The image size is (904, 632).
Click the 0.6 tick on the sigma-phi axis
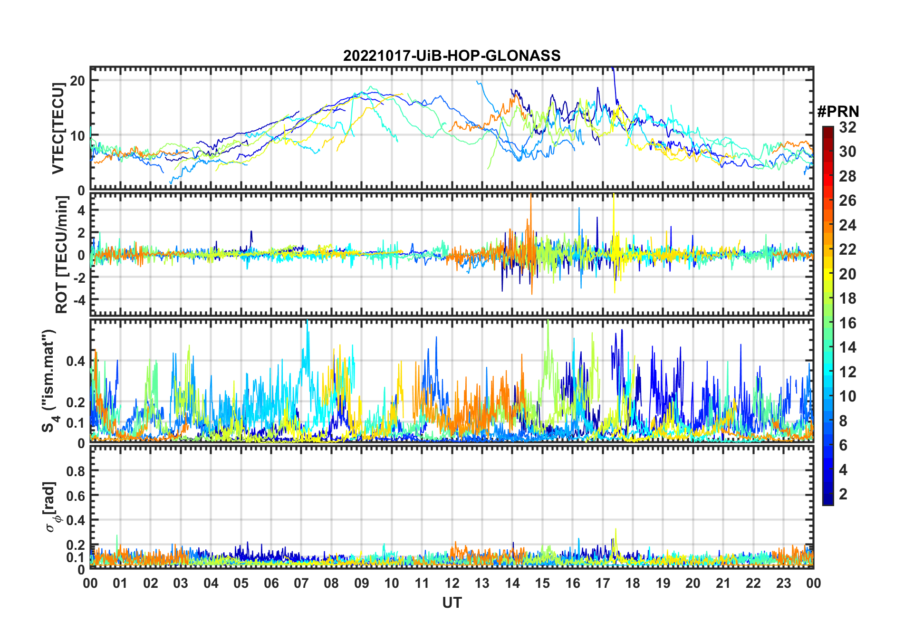(76, 496)
